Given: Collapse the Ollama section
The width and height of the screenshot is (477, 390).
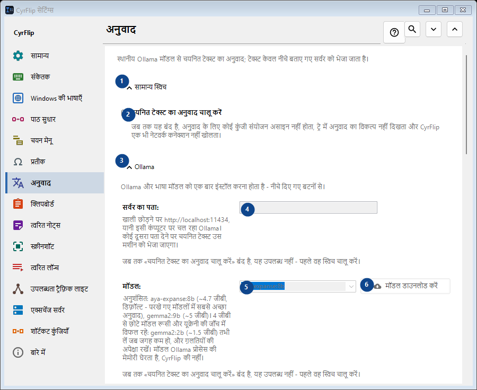Looking at the screenshot, I should click(x=129, y=167).
